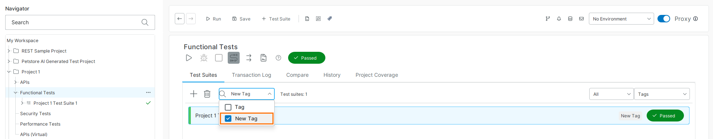Stop test run with square icon
Screen dimensions: 713x139
(x=219, y=58)
